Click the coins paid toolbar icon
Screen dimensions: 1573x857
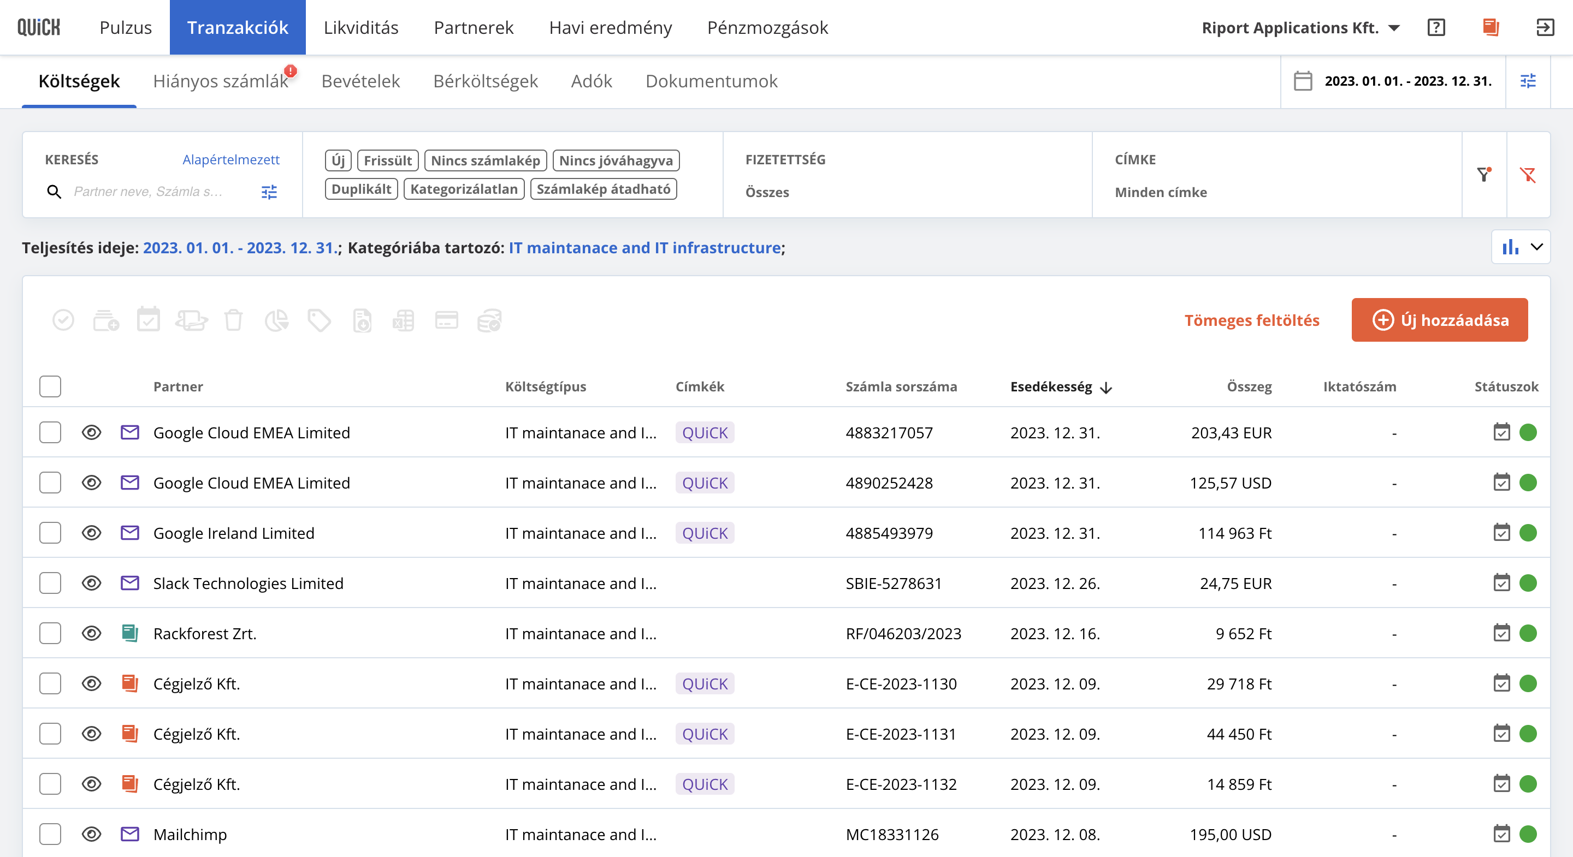tap(489, 320)
